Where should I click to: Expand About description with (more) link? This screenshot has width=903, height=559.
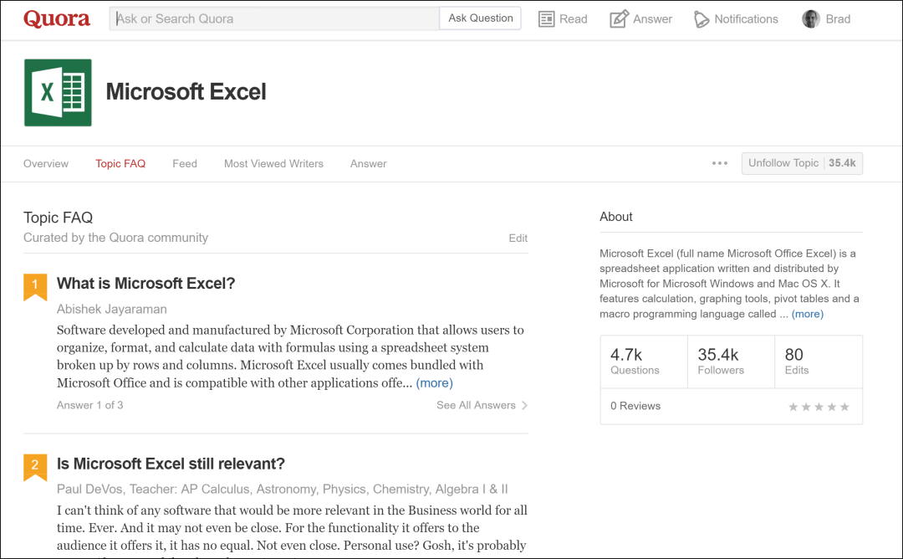pos(807,314)
